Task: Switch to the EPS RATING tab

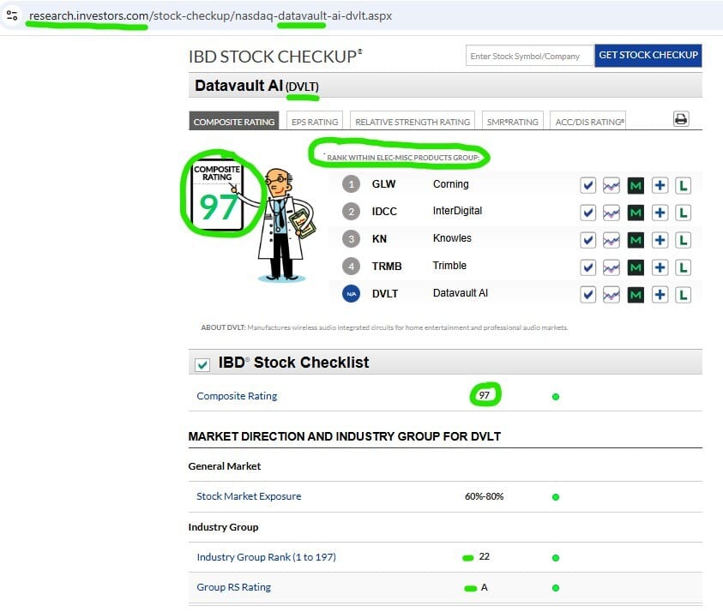Action: point(315,122)
